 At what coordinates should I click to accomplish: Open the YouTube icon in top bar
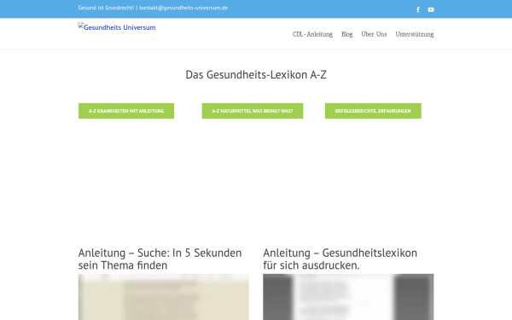coord(431,9)
